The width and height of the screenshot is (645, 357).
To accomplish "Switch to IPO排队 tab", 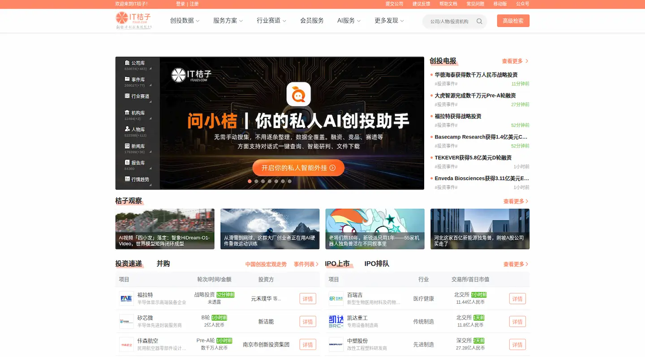I will 377,264.
